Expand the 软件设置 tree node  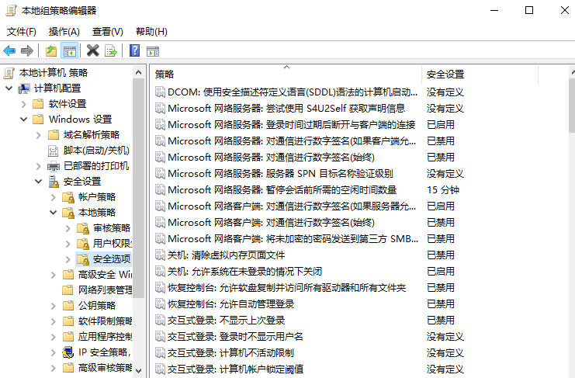(x=24, y=104)
